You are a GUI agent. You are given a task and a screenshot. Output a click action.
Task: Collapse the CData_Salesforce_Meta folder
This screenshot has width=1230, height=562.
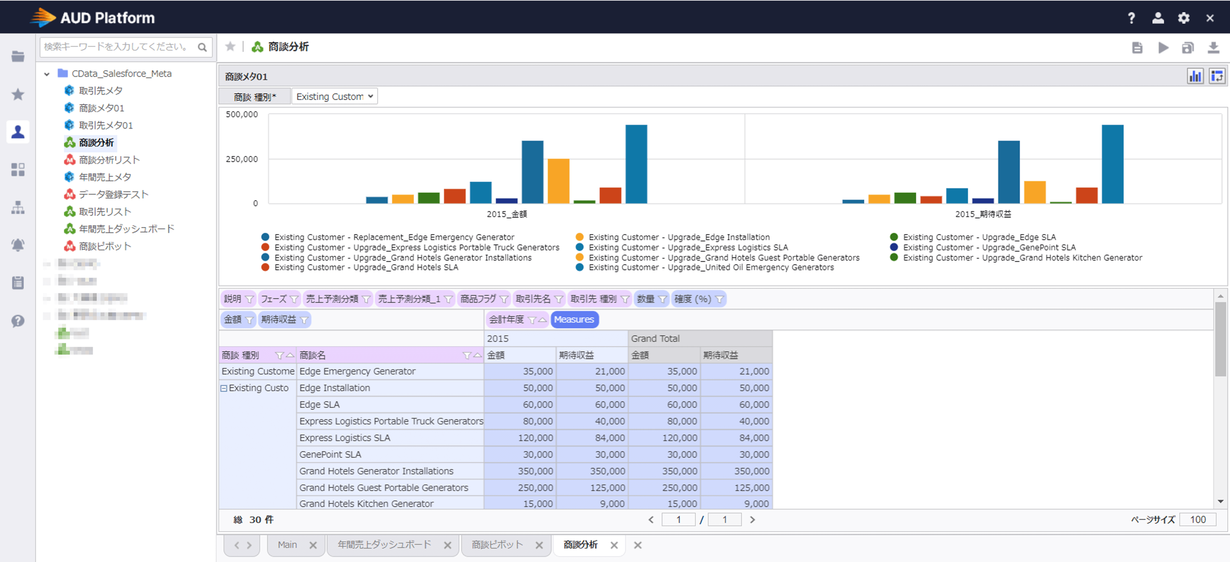pyautogui.click(x=47, y=74)
